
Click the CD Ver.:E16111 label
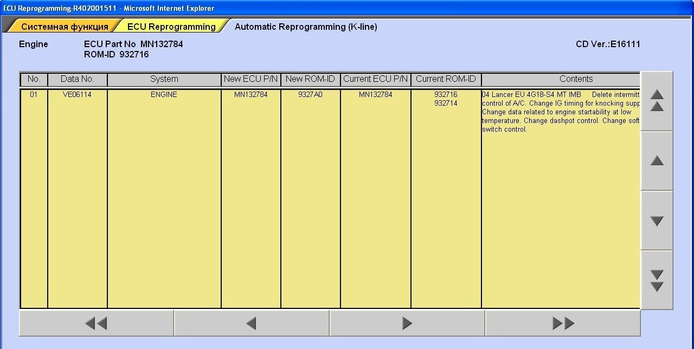click(608, 44)
